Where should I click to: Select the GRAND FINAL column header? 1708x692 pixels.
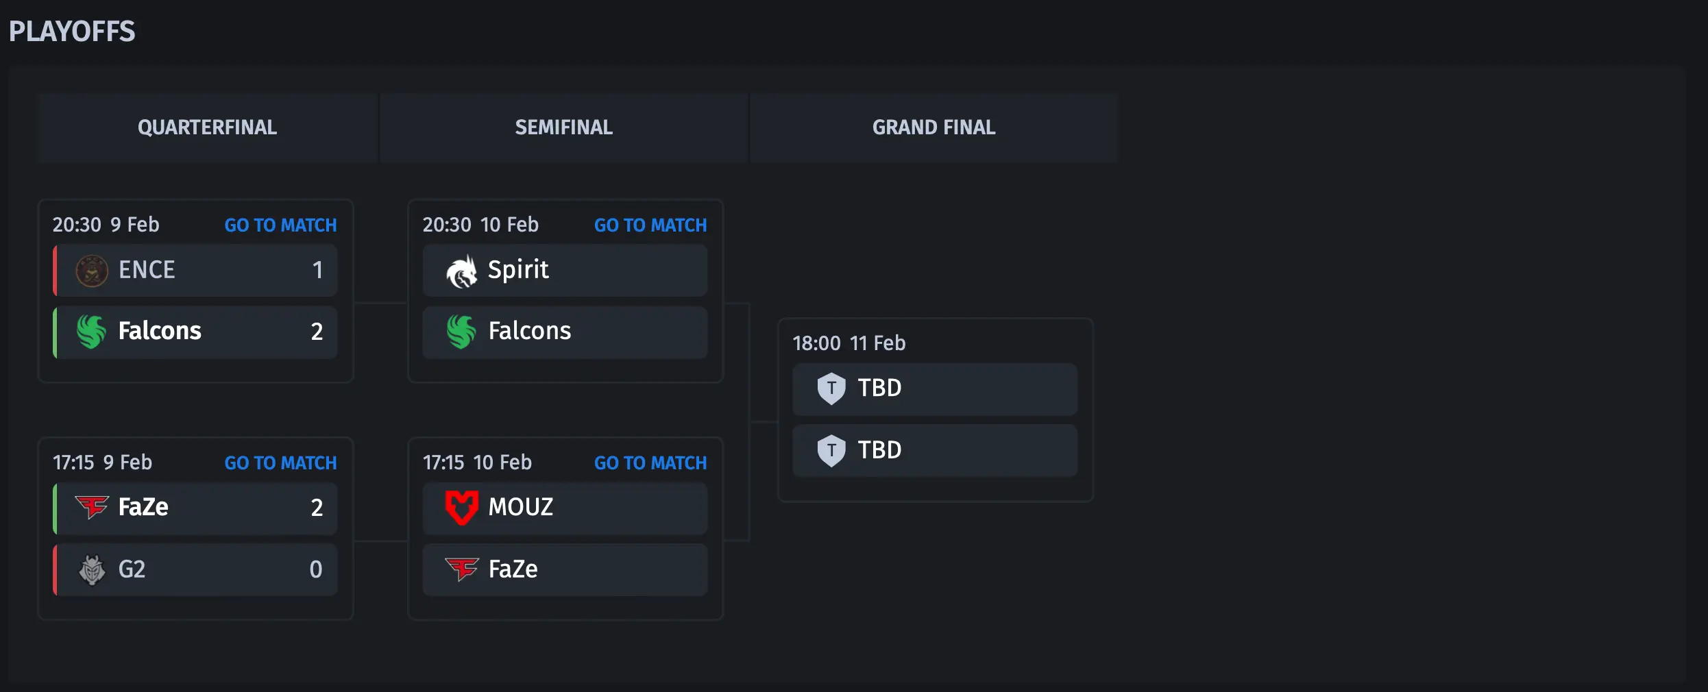click(934, 127)
